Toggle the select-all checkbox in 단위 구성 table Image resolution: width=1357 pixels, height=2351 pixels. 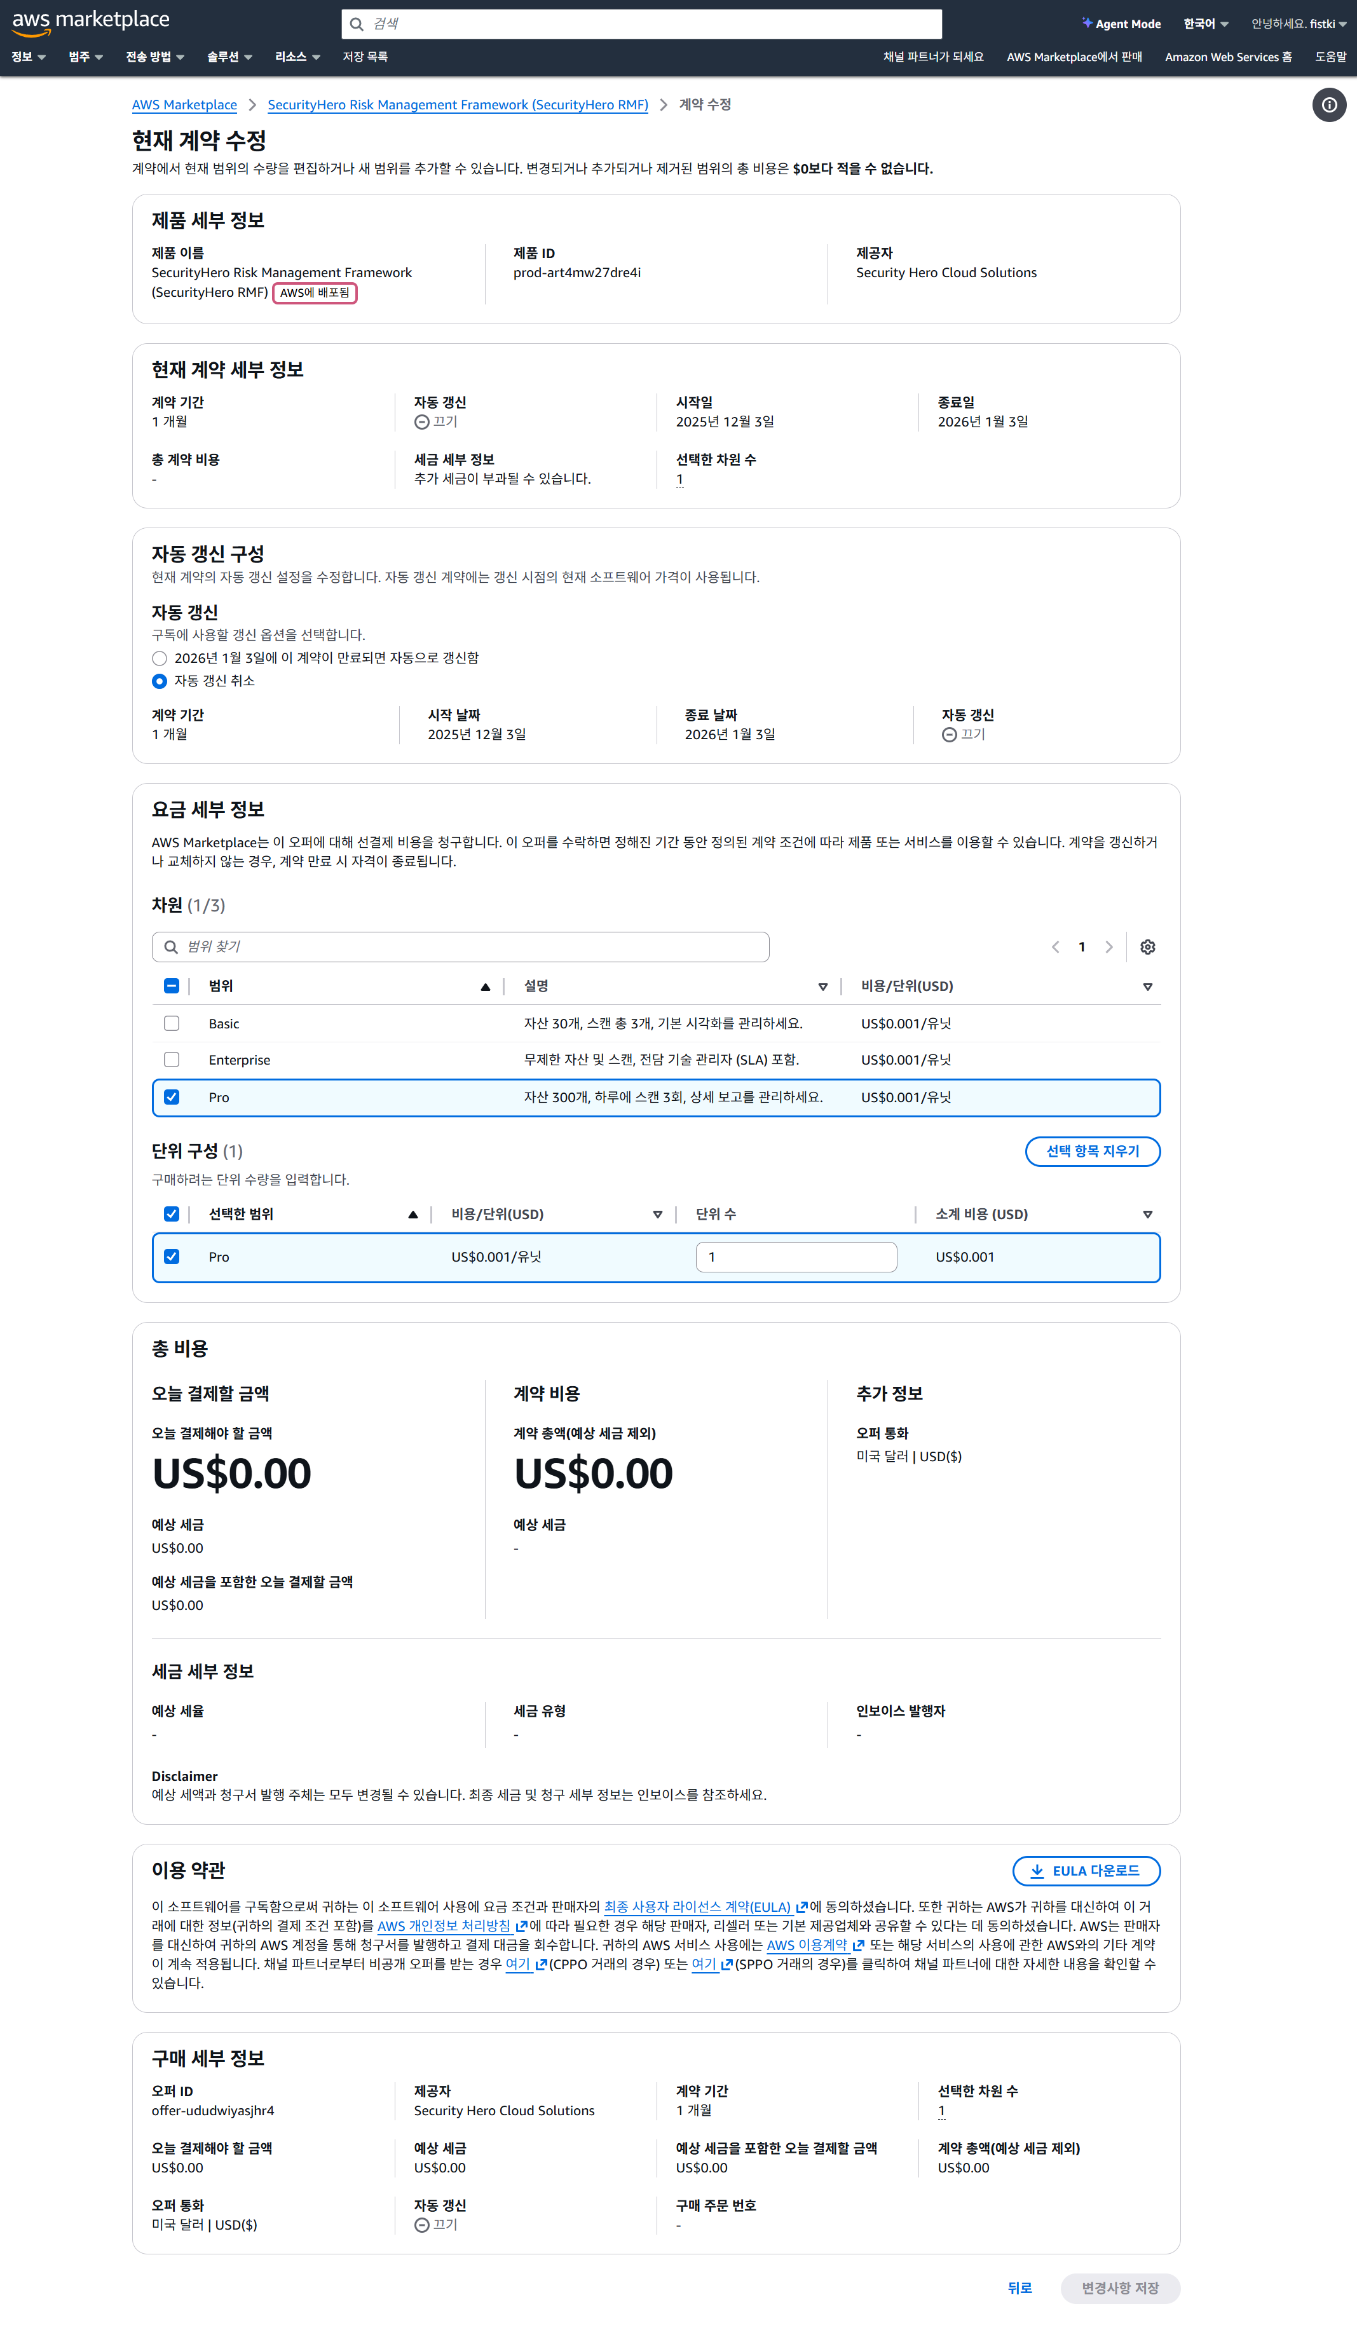point(172,1213)
